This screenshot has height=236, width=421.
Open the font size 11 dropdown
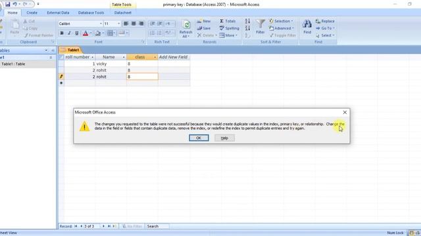click(118, 24)
